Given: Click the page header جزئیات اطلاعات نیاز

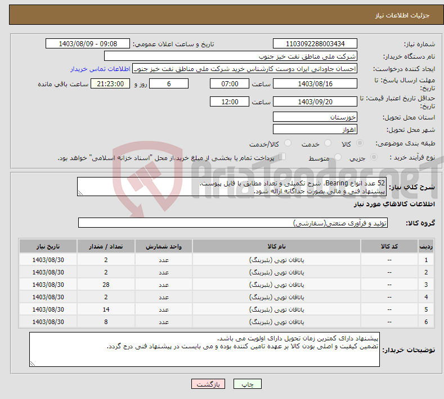Looking at the screenshot, I should coord(402,15).
